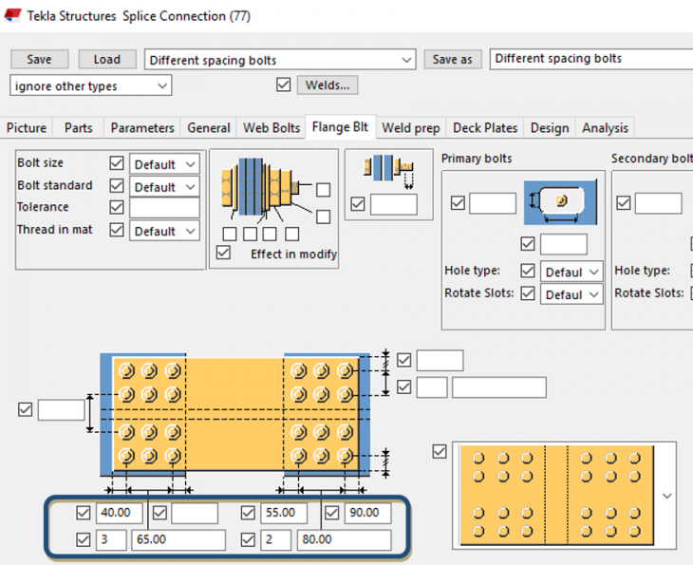Enable the Effect in modify checkbox
This screenshot has height=565, width=693.
pyautogui.click(x=224, y=254)
